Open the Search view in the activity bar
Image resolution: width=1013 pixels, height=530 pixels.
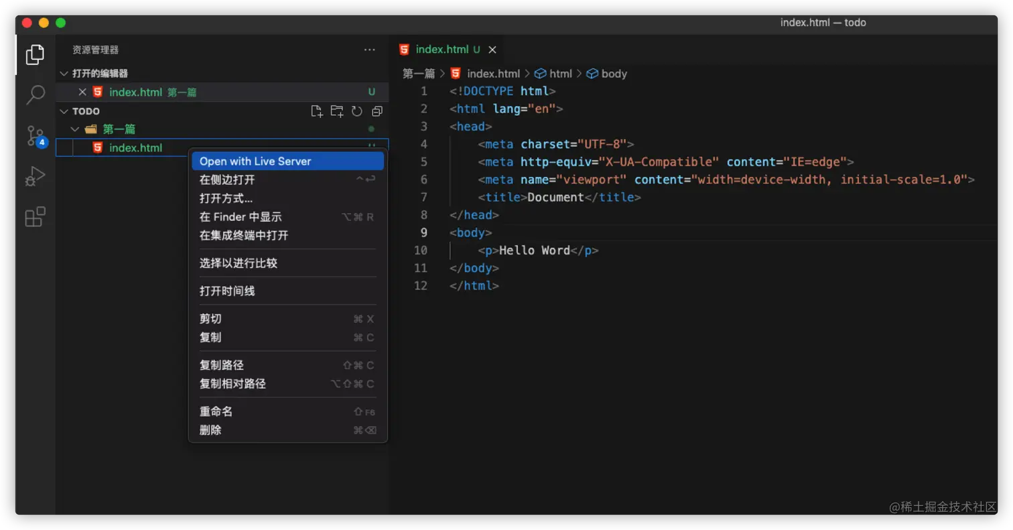(35, 95)
